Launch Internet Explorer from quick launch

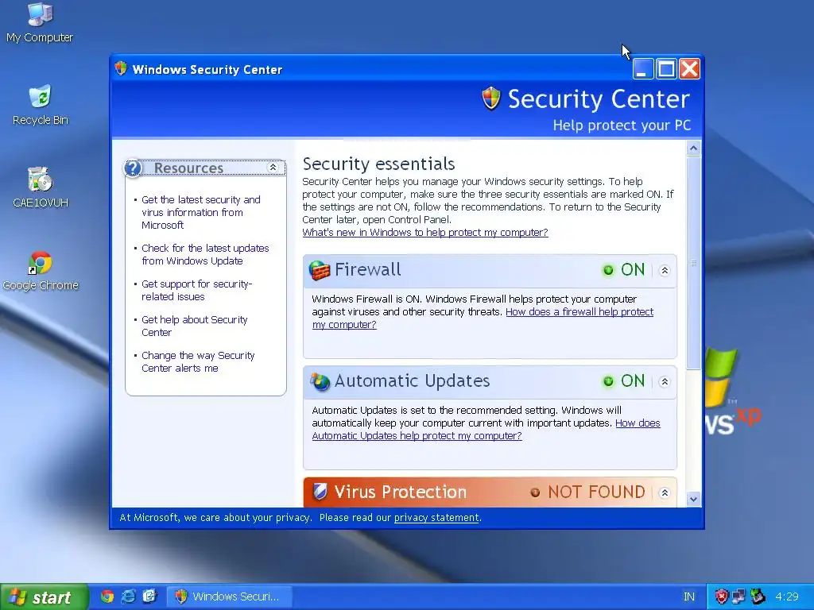(x=128, y=596)
